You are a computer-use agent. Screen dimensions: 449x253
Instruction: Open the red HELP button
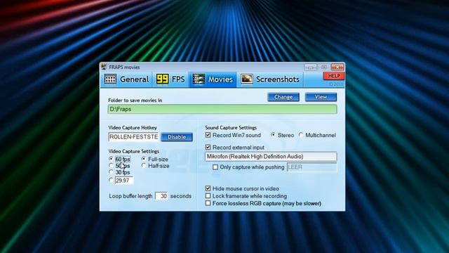coord(334,76)
